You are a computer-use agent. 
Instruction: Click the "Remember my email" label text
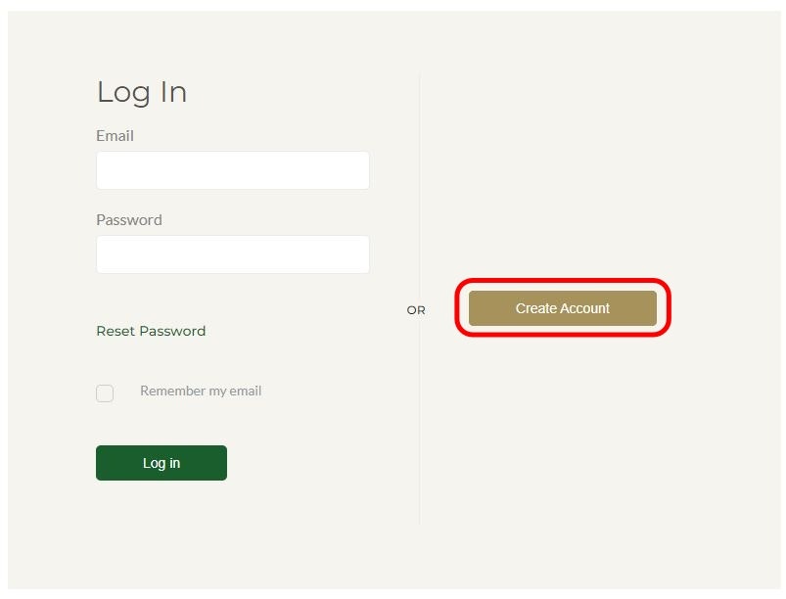click(x=201, y=391)
